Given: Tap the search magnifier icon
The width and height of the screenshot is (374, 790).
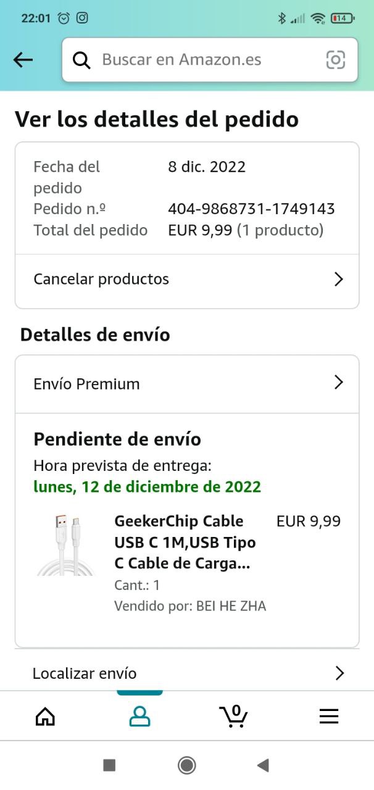Looking at the screenshot, I should (x=81, y=60).
